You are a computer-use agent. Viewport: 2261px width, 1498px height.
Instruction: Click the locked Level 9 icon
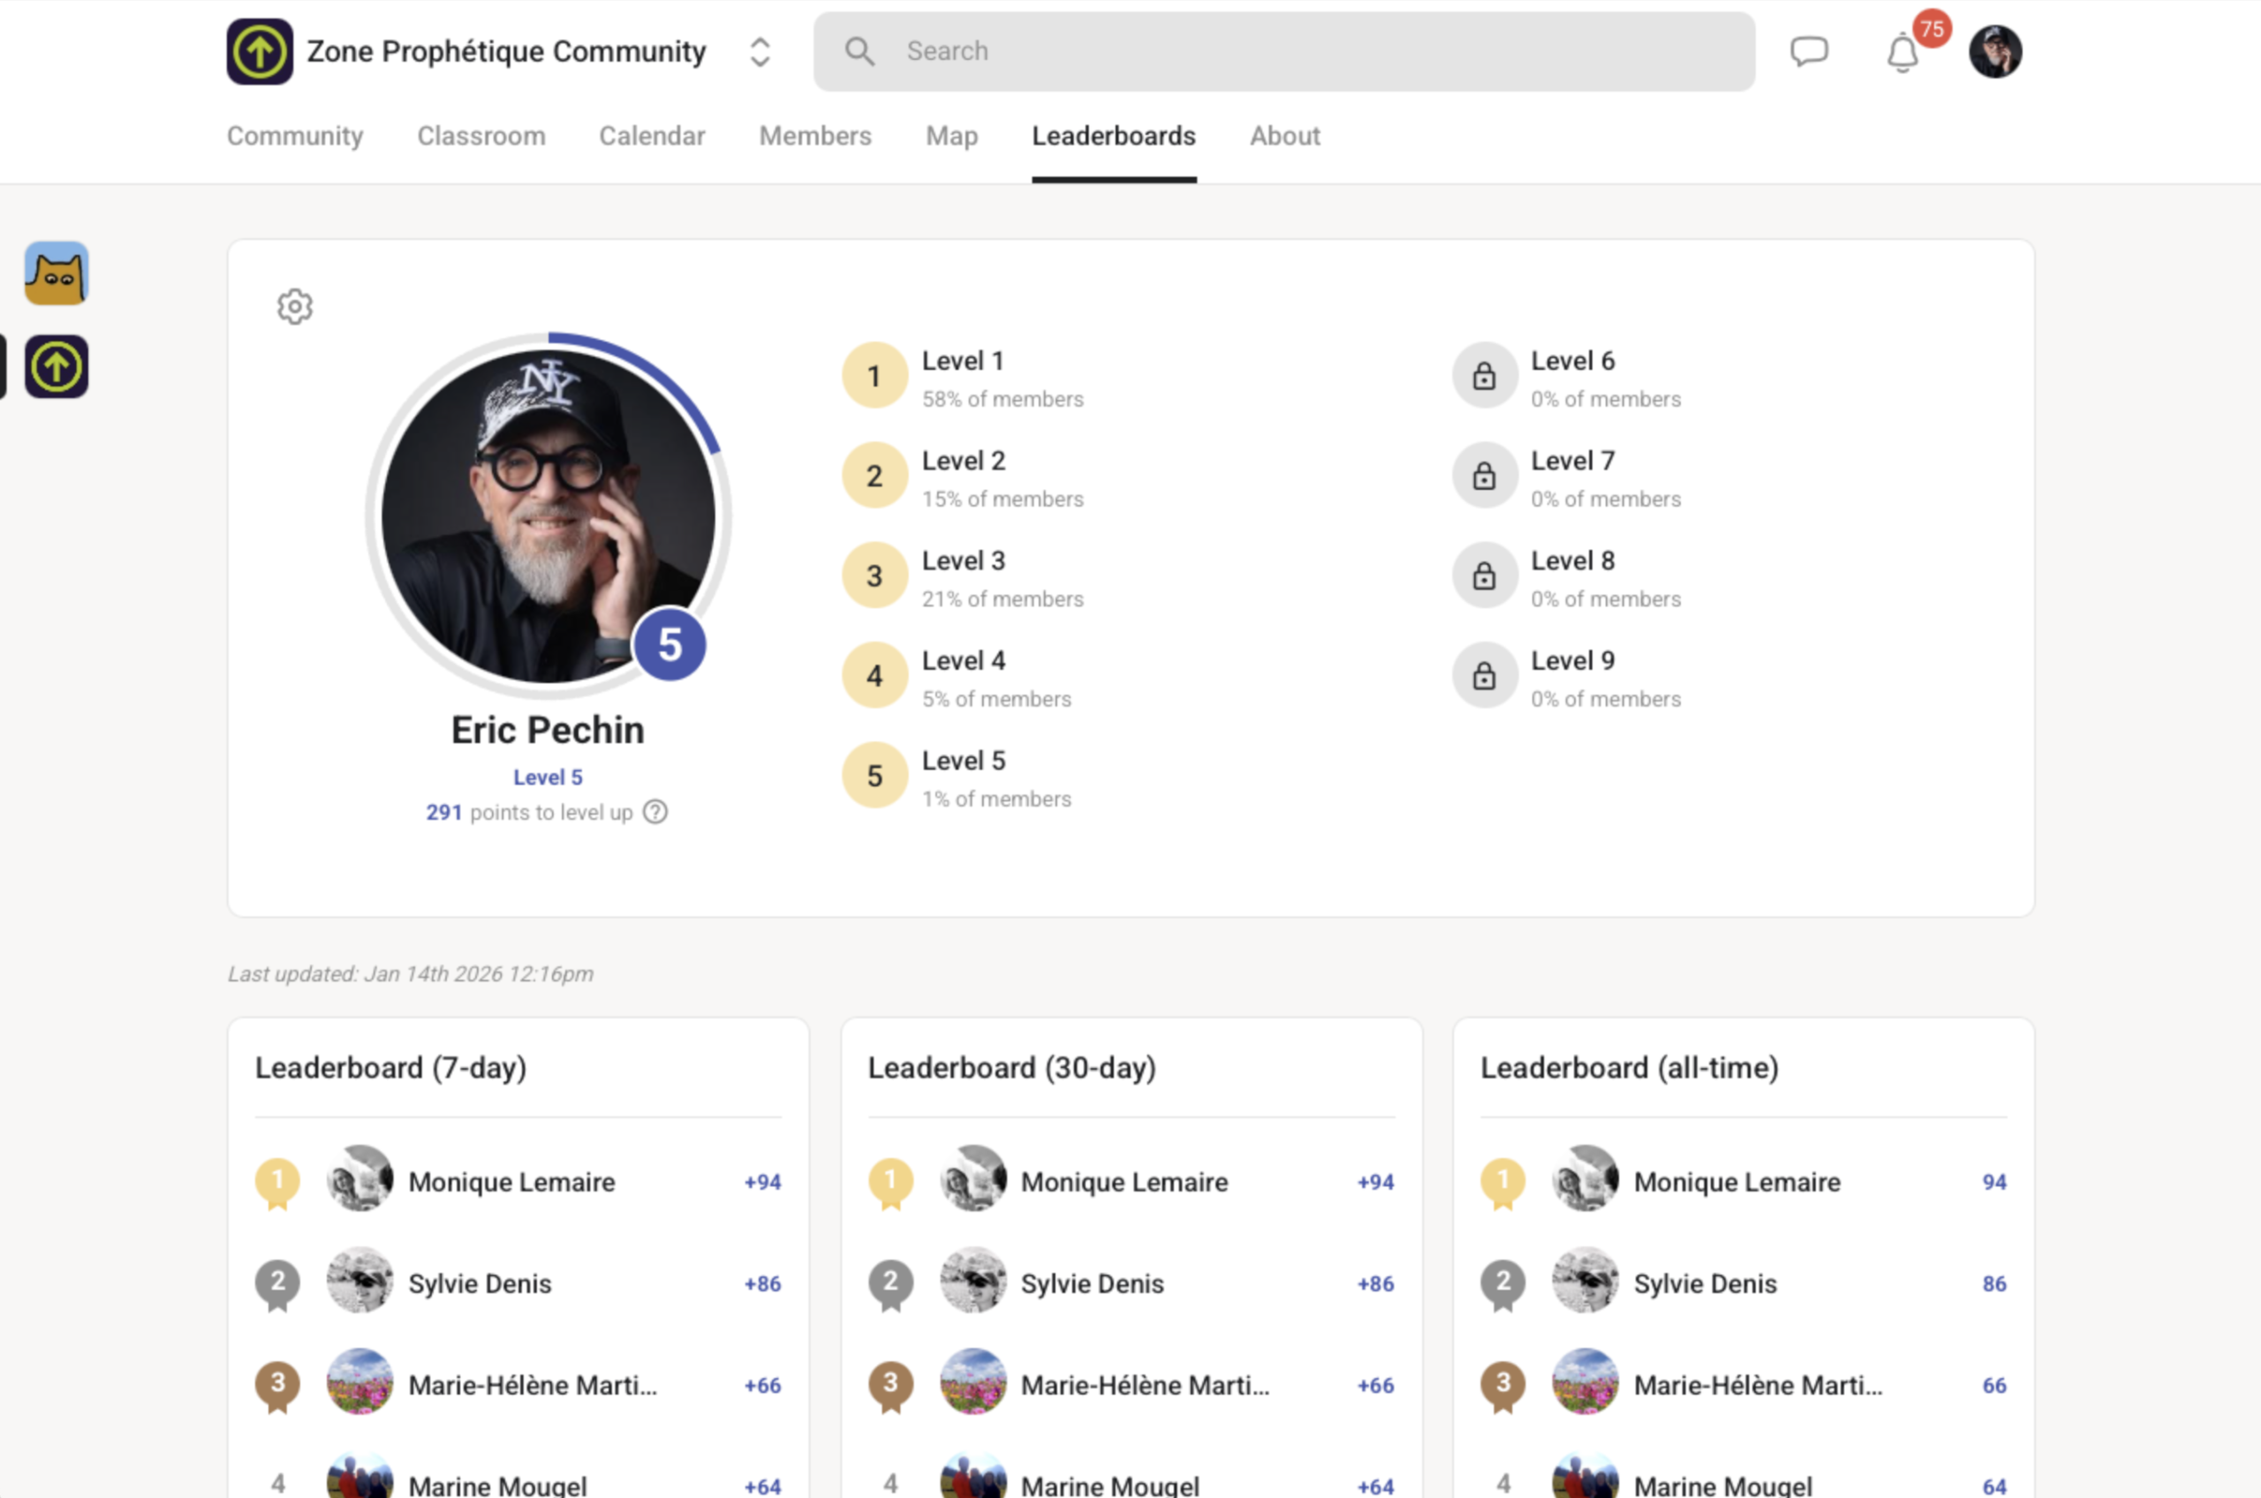point(1484,675)
